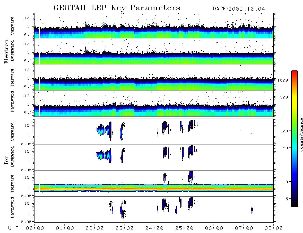Click the 'Sunward' label of the Ion group
This screenshot has width=303, height=233.
pyautogui.click(x=12, y=132)
